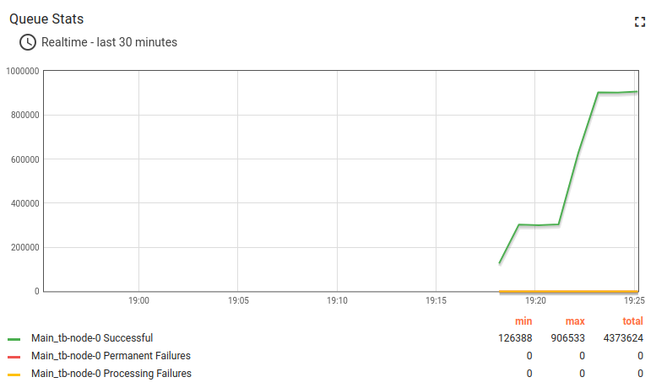This screenshot has height=388, width=656.
Task: Click the Queue Stats widget title
Action: point(46,19)
